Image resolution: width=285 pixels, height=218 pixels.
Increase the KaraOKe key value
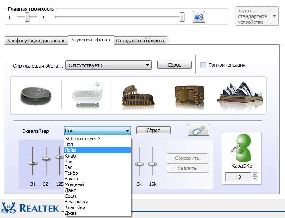(254, 175)
